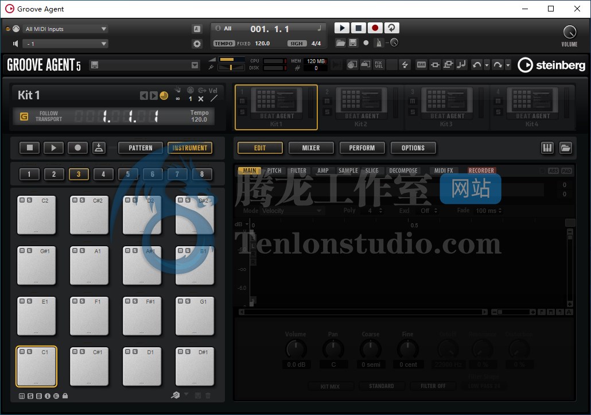Toggle the Follow Transport G button
The image size is (591, 415).
pyautogui.click(x=24, y=117)
